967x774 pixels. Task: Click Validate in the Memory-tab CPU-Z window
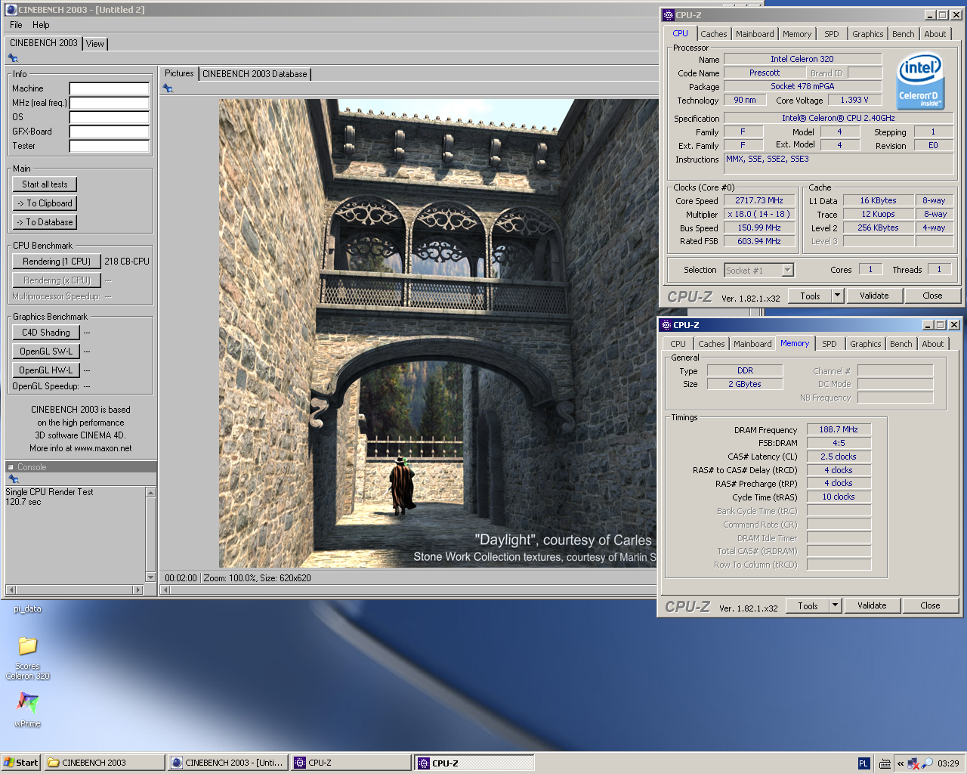tap(872, 605)
